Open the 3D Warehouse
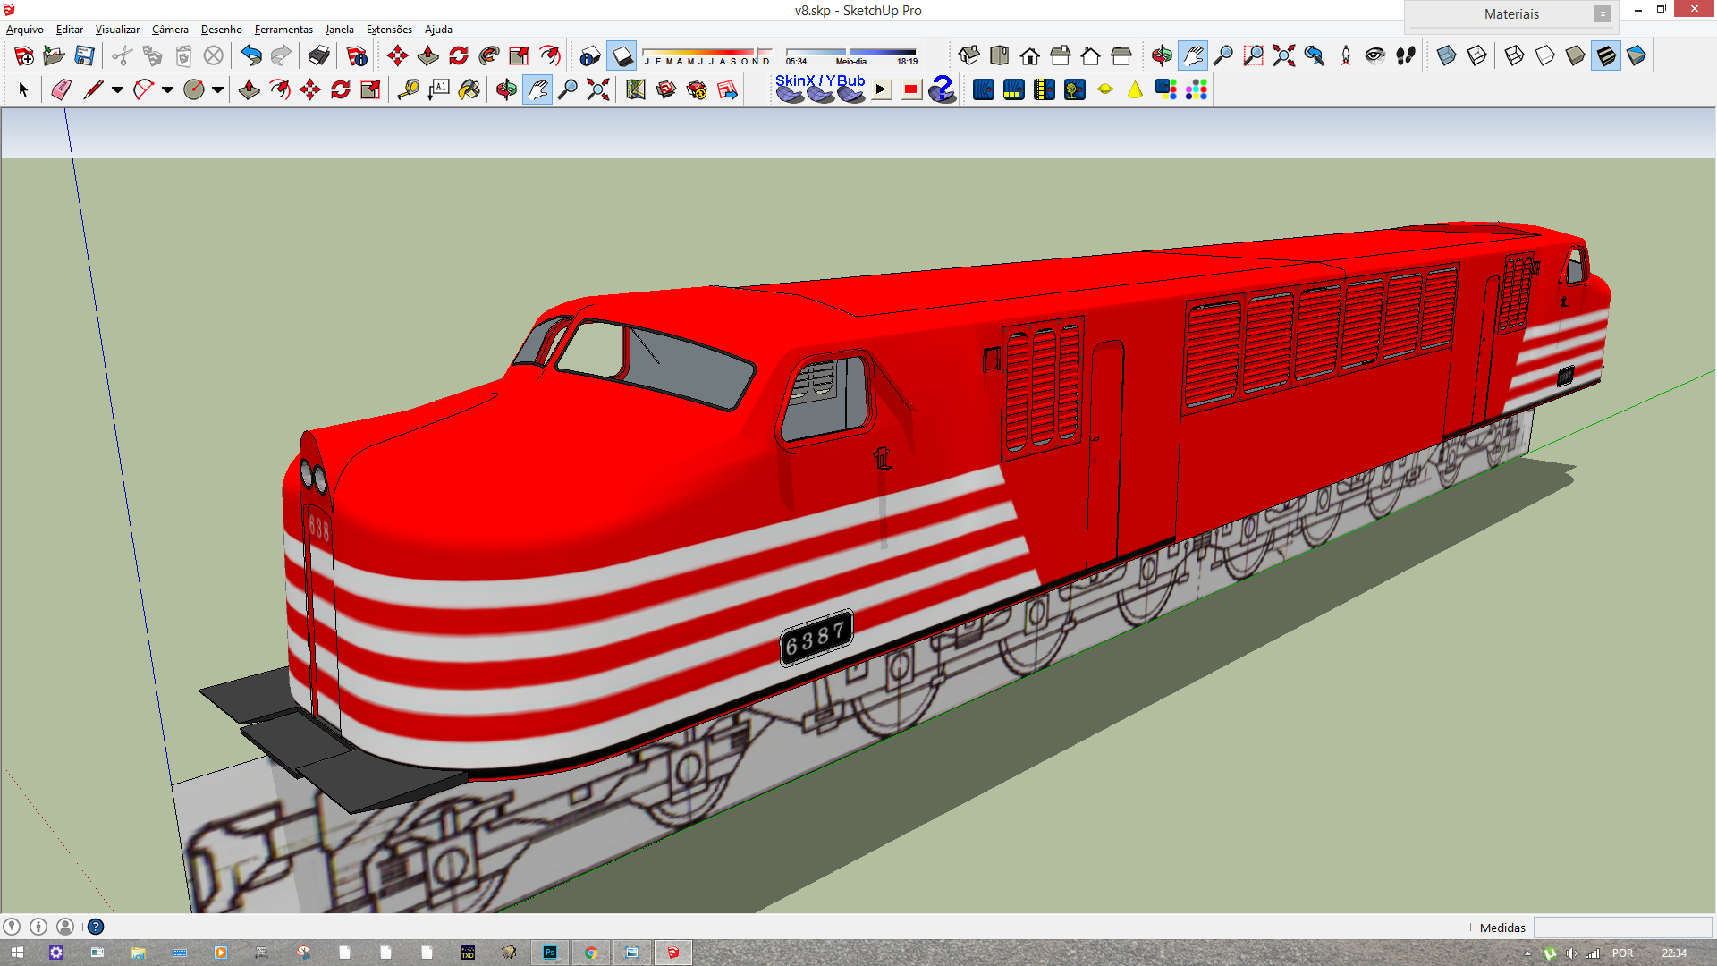The height and width of the screenshot is (966, 1717). click(666, 89)
